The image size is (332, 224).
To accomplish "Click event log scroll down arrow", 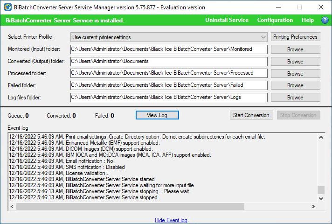I will (321, 199).
